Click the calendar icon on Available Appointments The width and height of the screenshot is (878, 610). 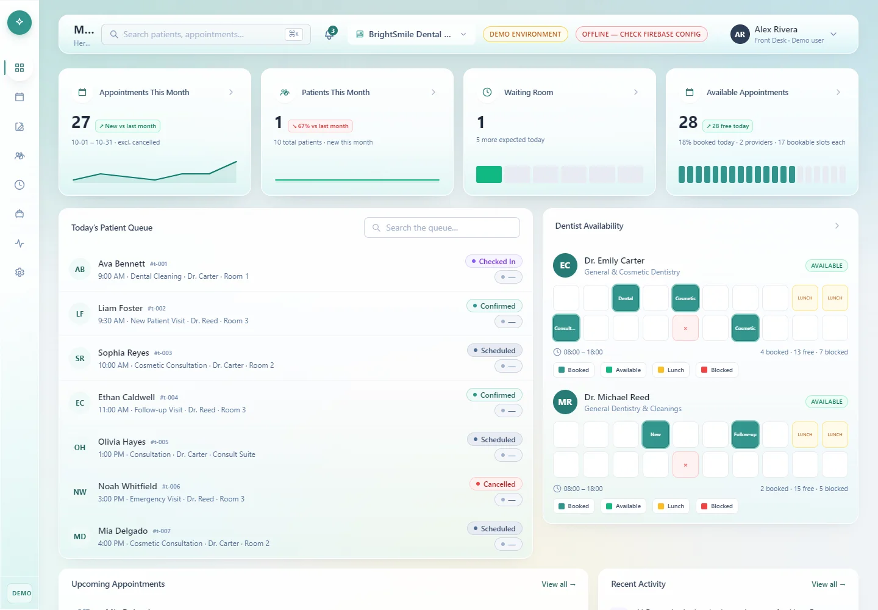click(x=690, y=92)
